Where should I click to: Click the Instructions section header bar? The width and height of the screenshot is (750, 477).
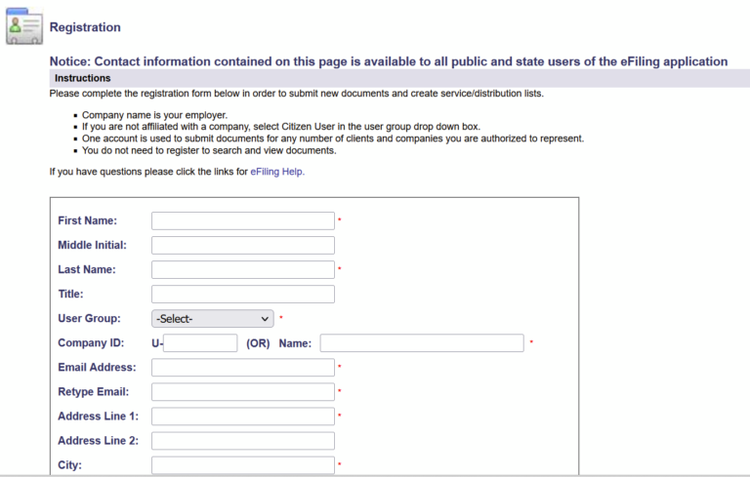[x=391, y=78]
